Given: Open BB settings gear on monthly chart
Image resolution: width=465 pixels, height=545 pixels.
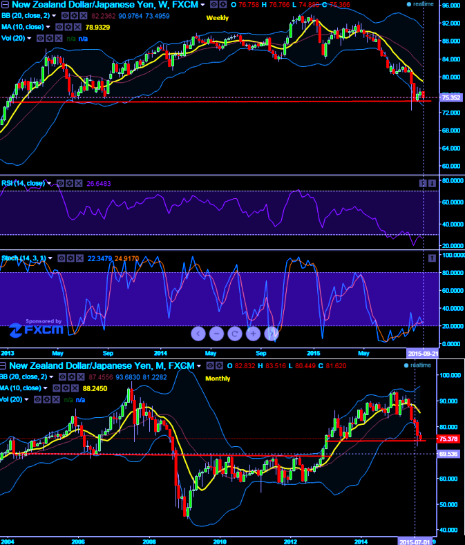Looking at the screenshot, I should (72, 376).
